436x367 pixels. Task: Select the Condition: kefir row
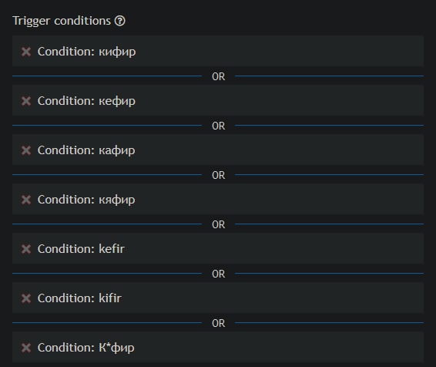(x=218, y=248)
